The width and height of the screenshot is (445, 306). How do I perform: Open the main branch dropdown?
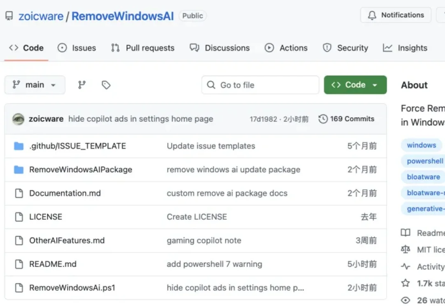(x=35, y=85)
